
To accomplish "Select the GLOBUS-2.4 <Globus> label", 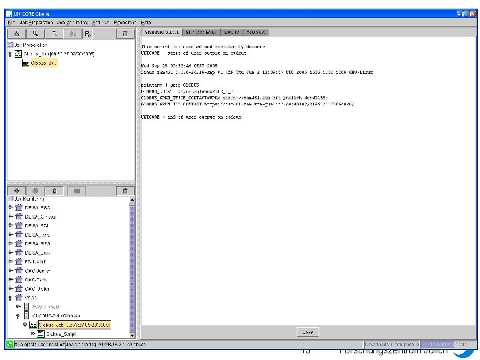I will click(56, 315).
